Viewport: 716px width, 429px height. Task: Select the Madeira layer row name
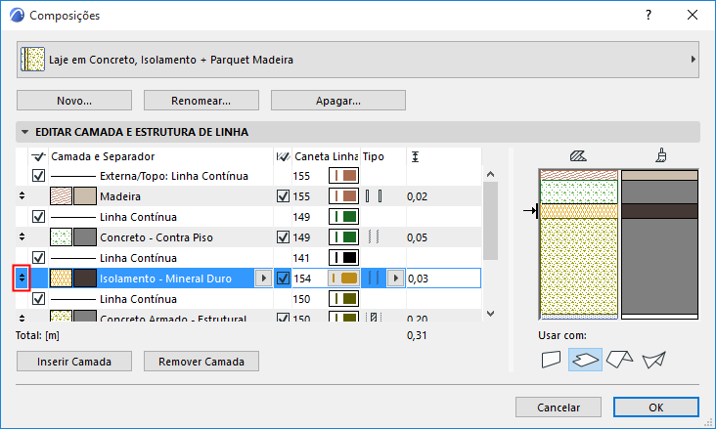(120, 196)
